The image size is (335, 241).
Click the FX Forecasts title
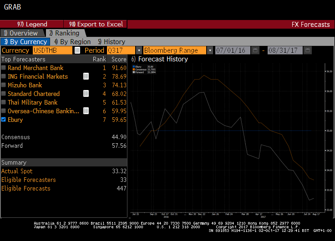tap(310, 25)
